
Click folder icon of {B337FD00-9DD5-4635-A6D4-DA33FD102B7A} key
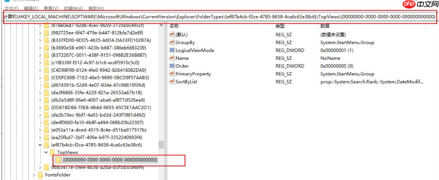tap(47, 40)
